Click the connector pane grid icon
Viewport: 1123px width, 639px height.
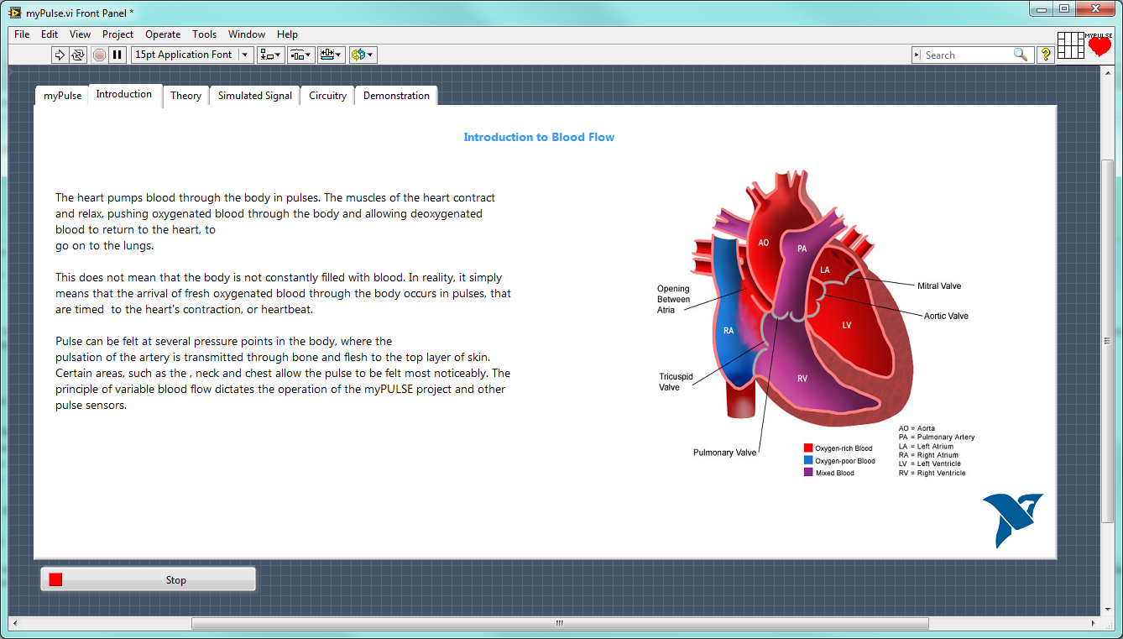[x=1070, y=45]
